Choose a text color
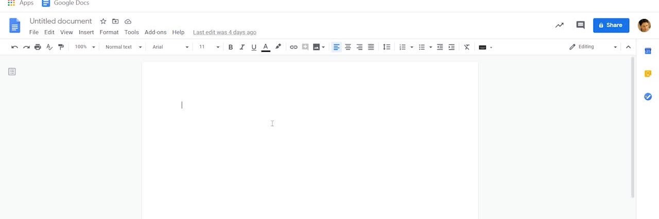The image size is (659, 219). [x=266, y=47]
